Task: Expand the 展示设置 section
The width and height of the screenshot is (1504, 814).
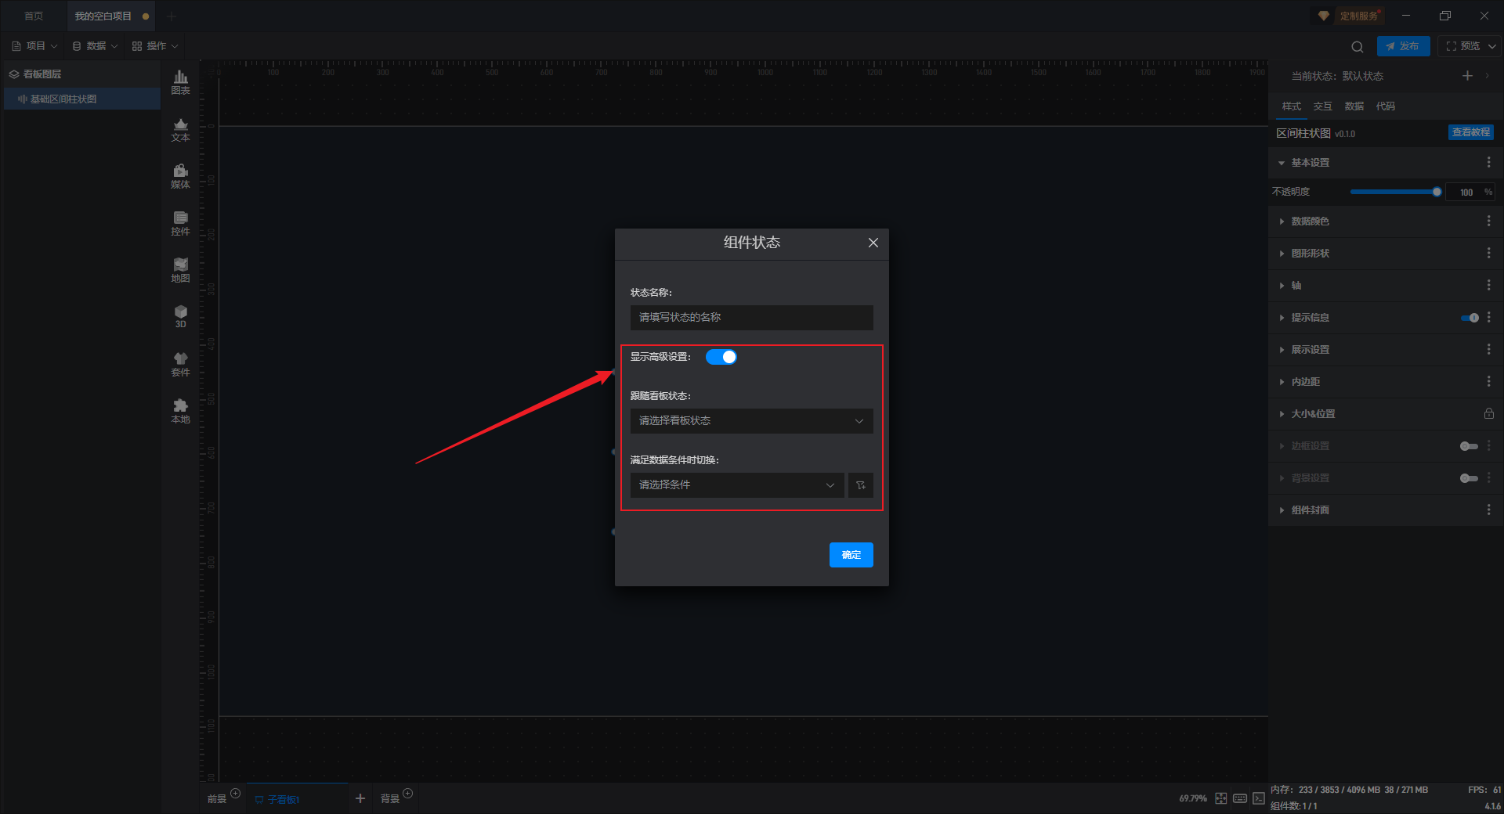Action: (1282, 350)
